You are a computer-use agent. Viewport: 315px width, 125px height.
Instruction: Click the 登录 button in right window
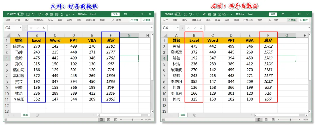[273, 14]
